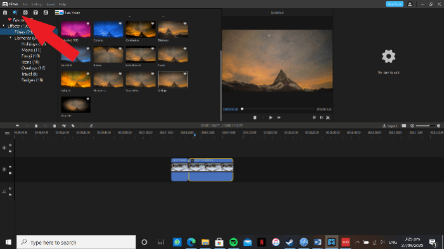This screenshot has height=249, width=444.
Task: Select the Badges (18) category
Action: click(32, 80)
